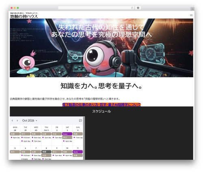Open the 6pm event on Tuesday 29
Screen dimensions: 203x172
(x=26, y=141)
